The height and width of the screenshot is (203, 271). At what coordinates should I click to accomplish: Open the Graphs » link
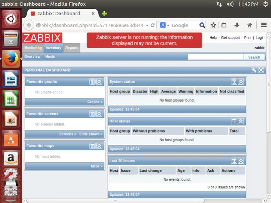tap(95, 102)
